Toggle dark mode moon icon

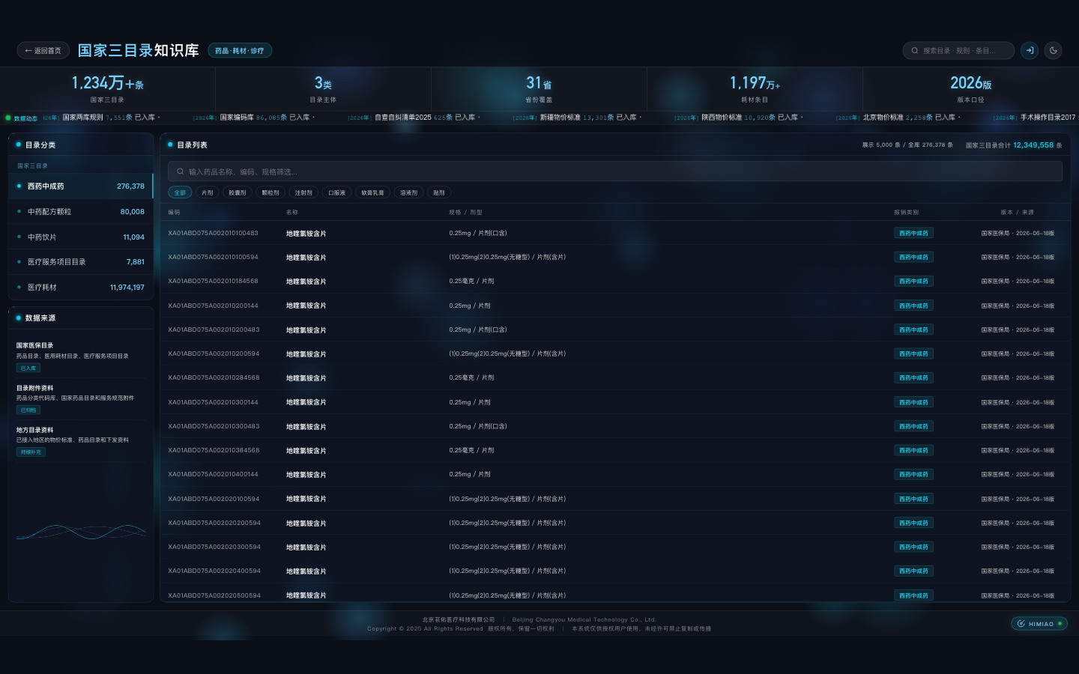(1054, 51)
